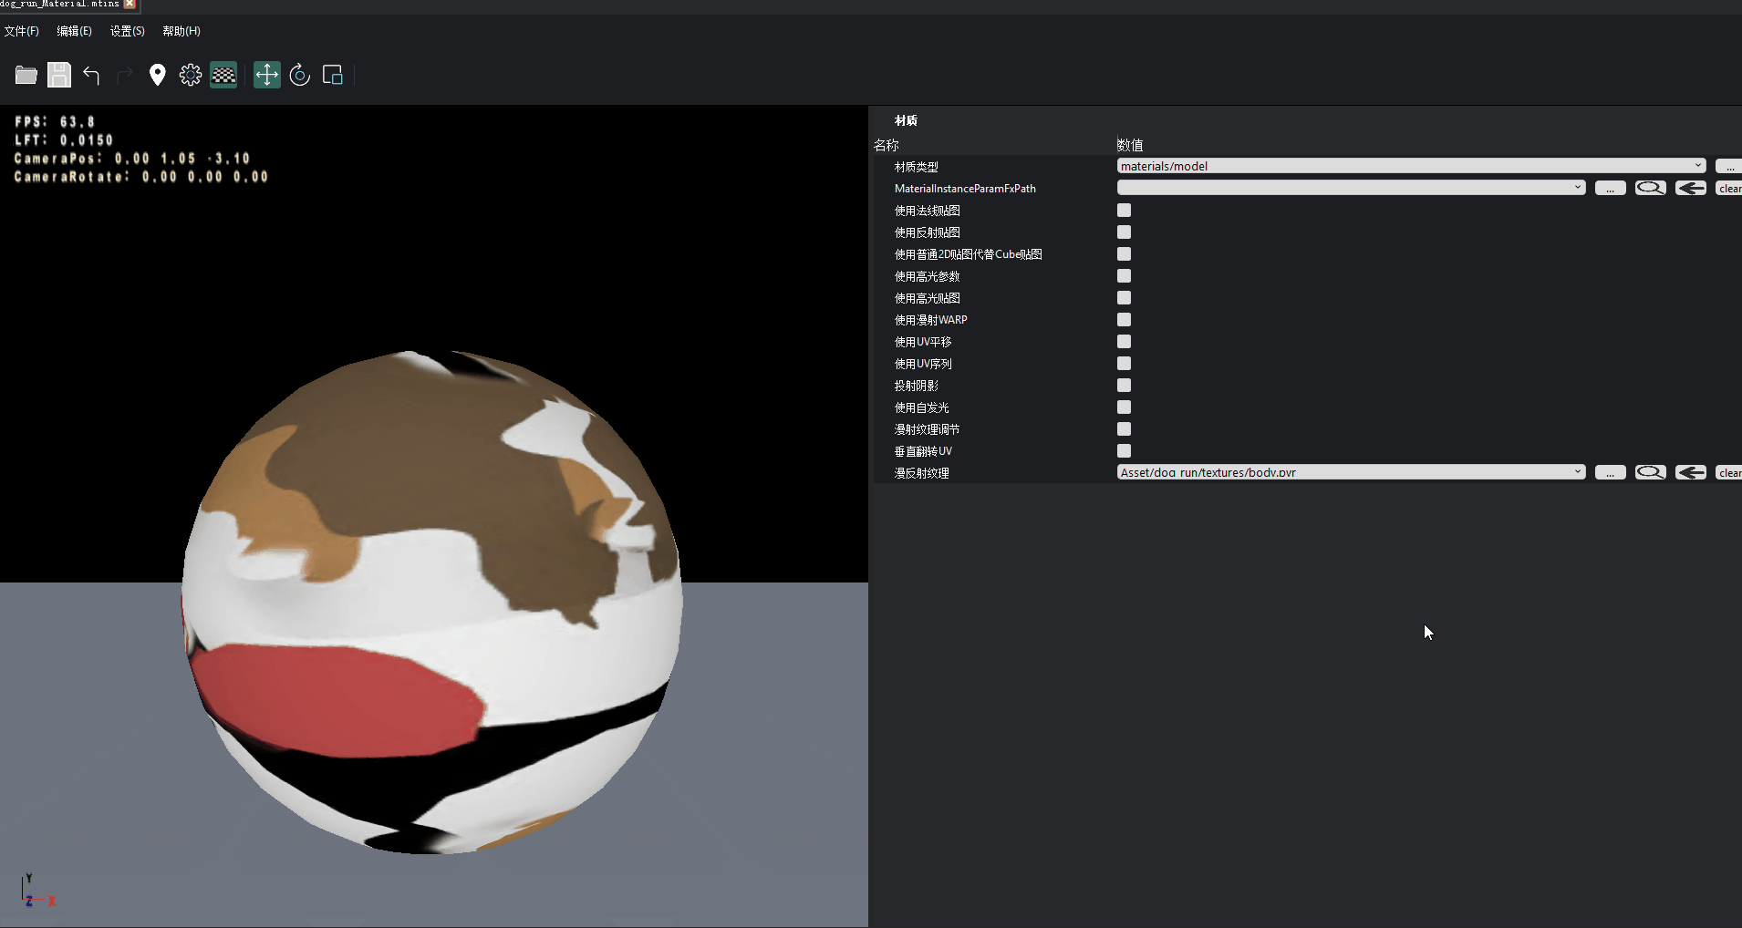Toggle the 使用高光贴图 checkbox
The width and height of the screenshot is (1742, 928).
point(1124,298)
